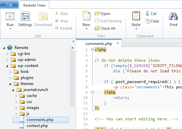The image size is (182, 129).
Task: Click Close All files button
Action: (x=105, y=28)
